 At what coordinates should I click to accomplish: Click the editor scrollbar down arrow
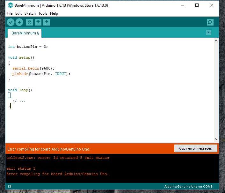[216, 139]
